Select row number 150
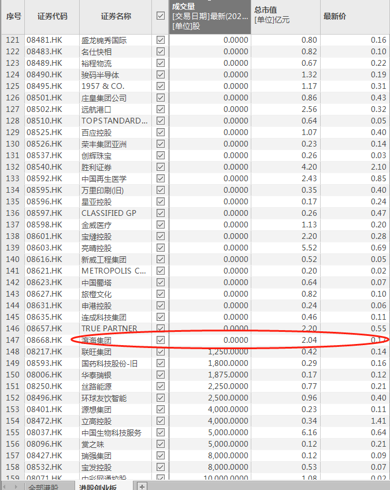390x490 pixels. 13,375
